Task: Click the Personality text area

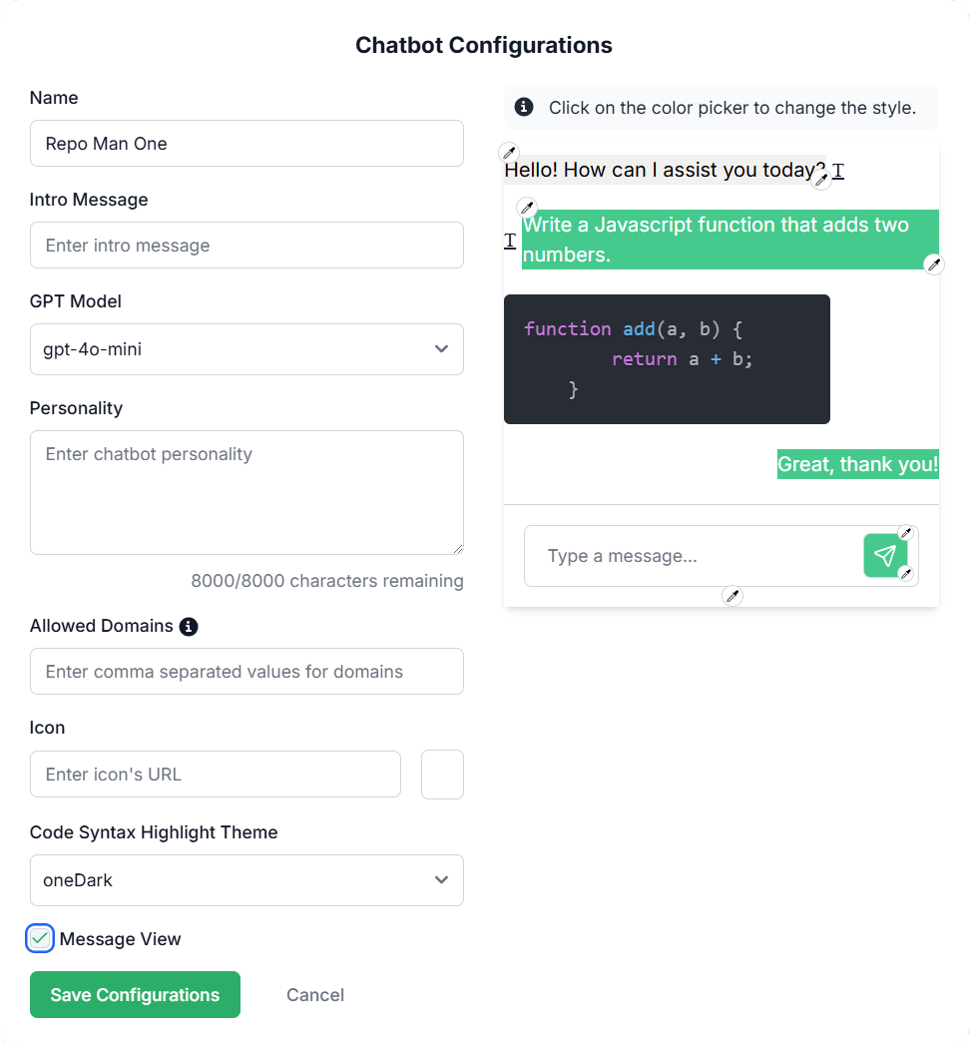Action: pos(246,492)
